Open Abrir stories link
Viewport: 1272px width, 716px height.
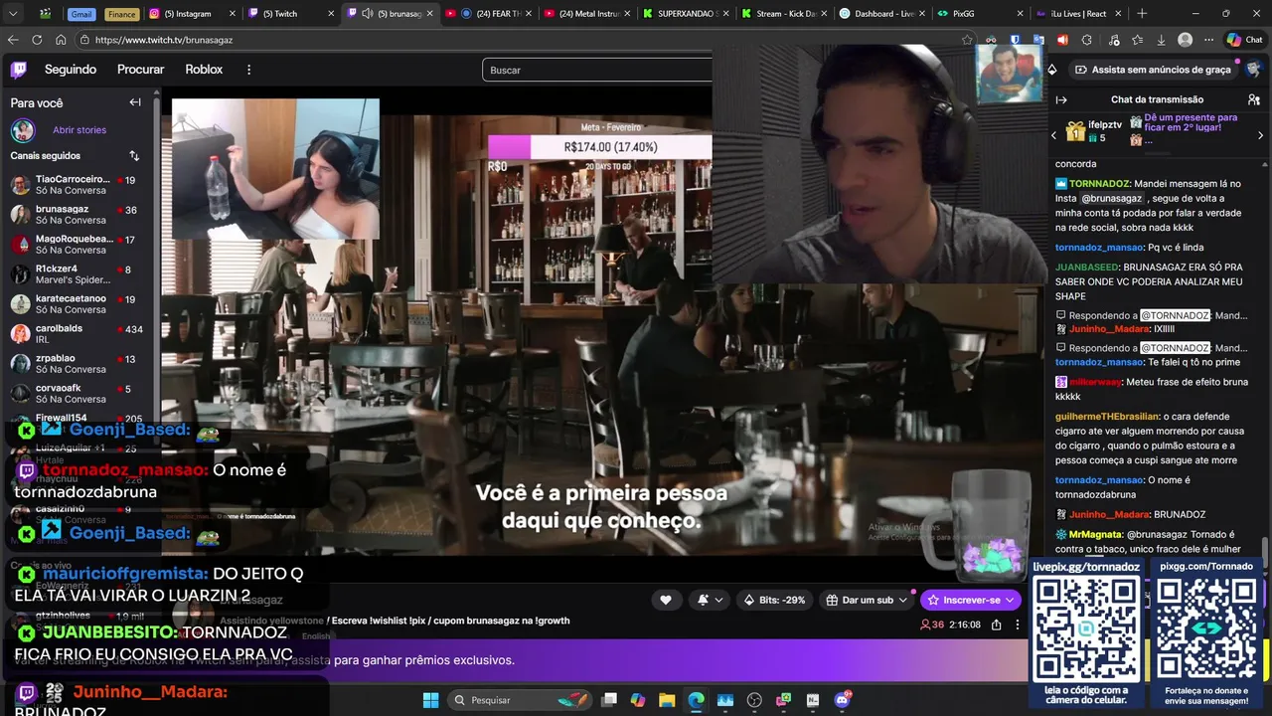[79, 130]
